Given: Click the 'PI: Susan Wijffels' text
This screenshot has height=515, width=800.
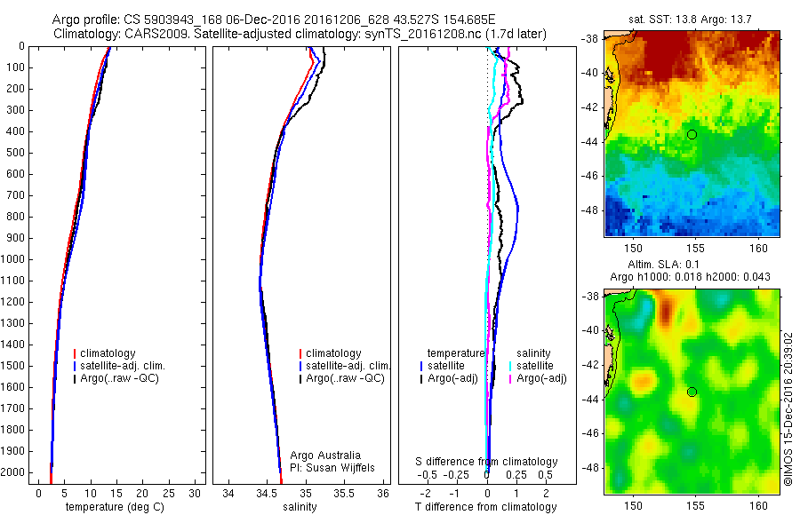Looking at the screenshot, I should pyautogui.click(x=332, y=468).
